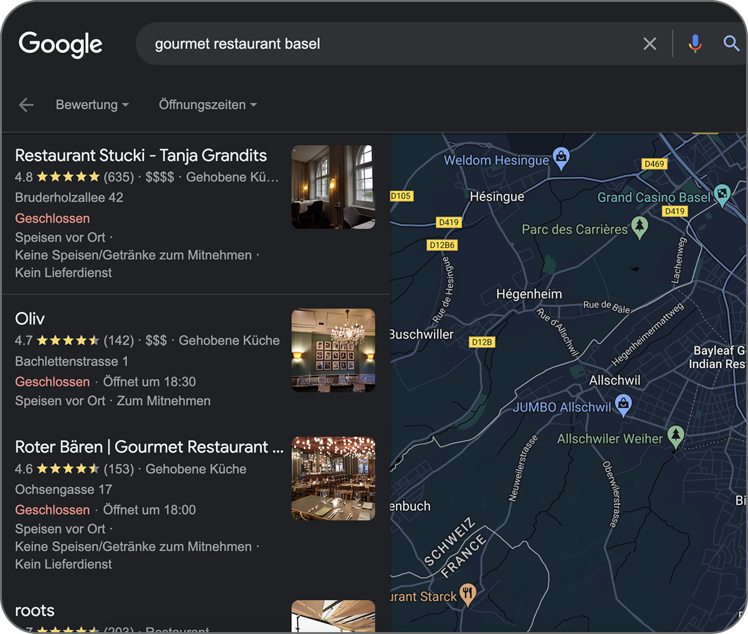Click the D469 road badge
748x634 pixels.
pos(654,163)
